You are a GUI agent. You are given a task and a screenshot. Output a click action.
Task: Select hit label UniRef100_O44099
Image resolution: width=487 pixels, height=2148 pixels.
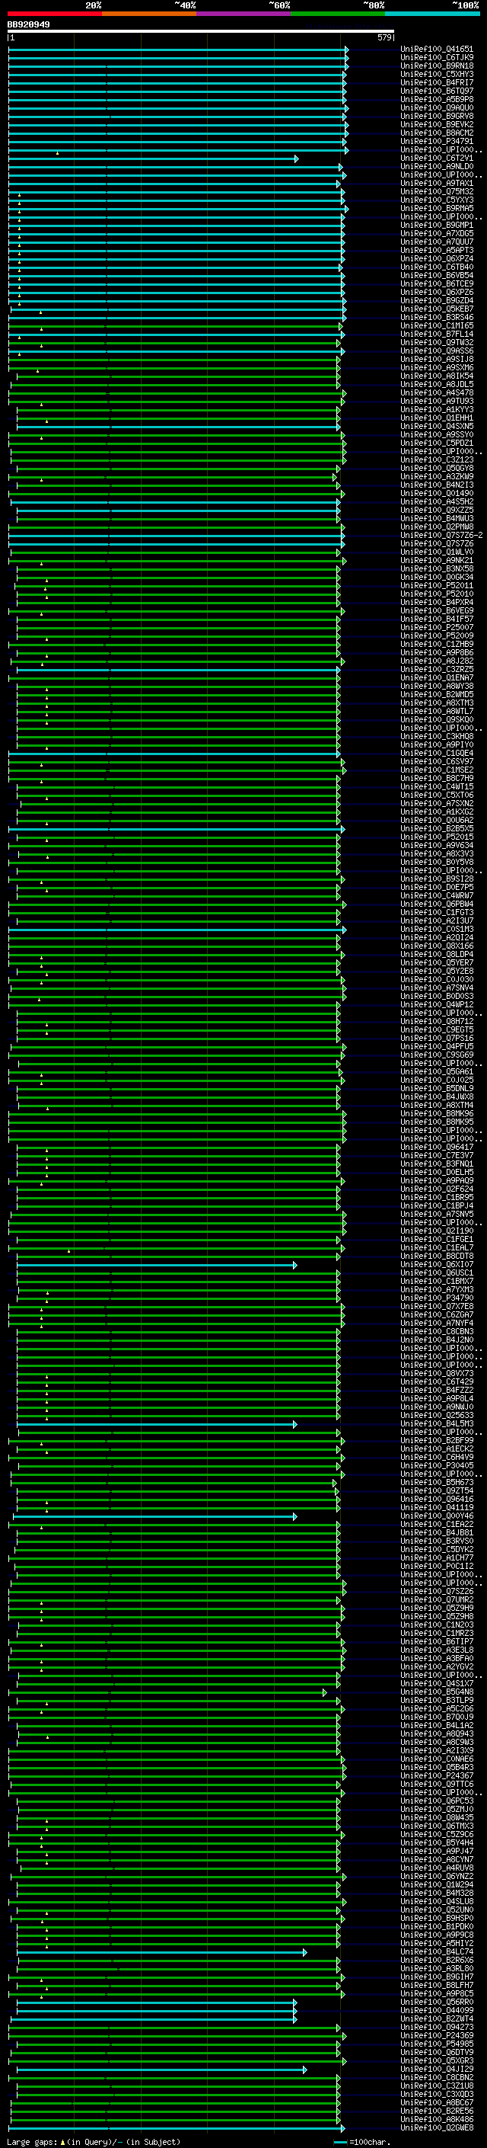(x=437, y=2009)
